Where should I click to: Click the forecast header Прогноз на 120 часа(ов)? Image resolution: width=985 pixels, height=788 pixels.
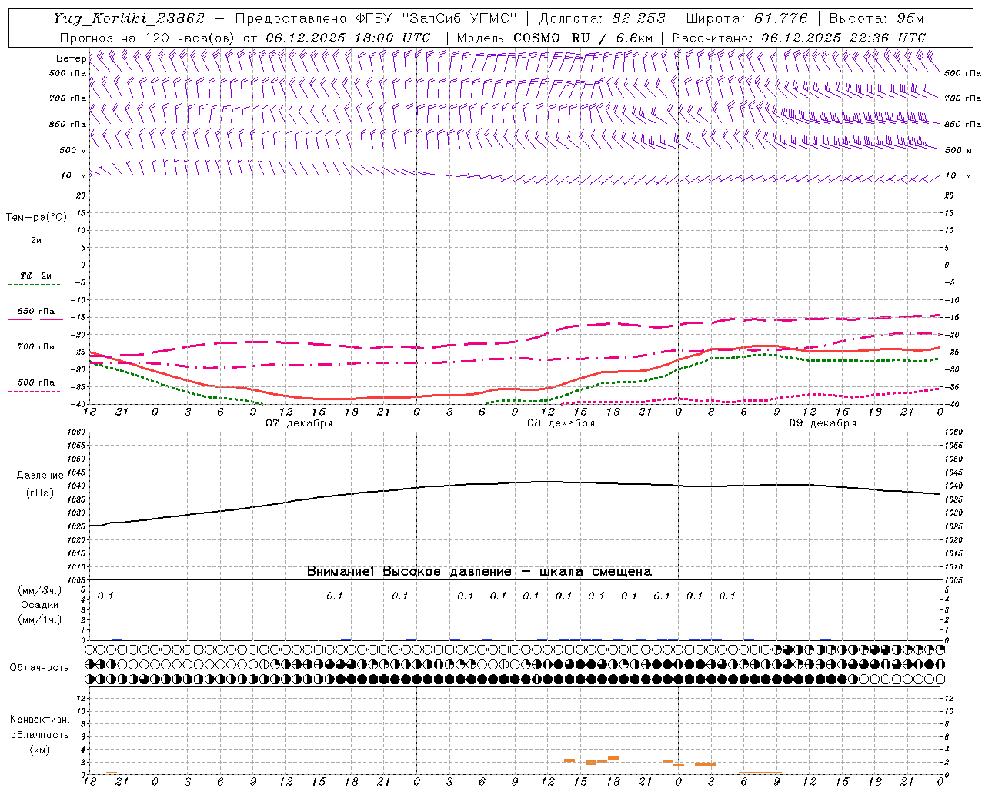[x=148, y=38]
